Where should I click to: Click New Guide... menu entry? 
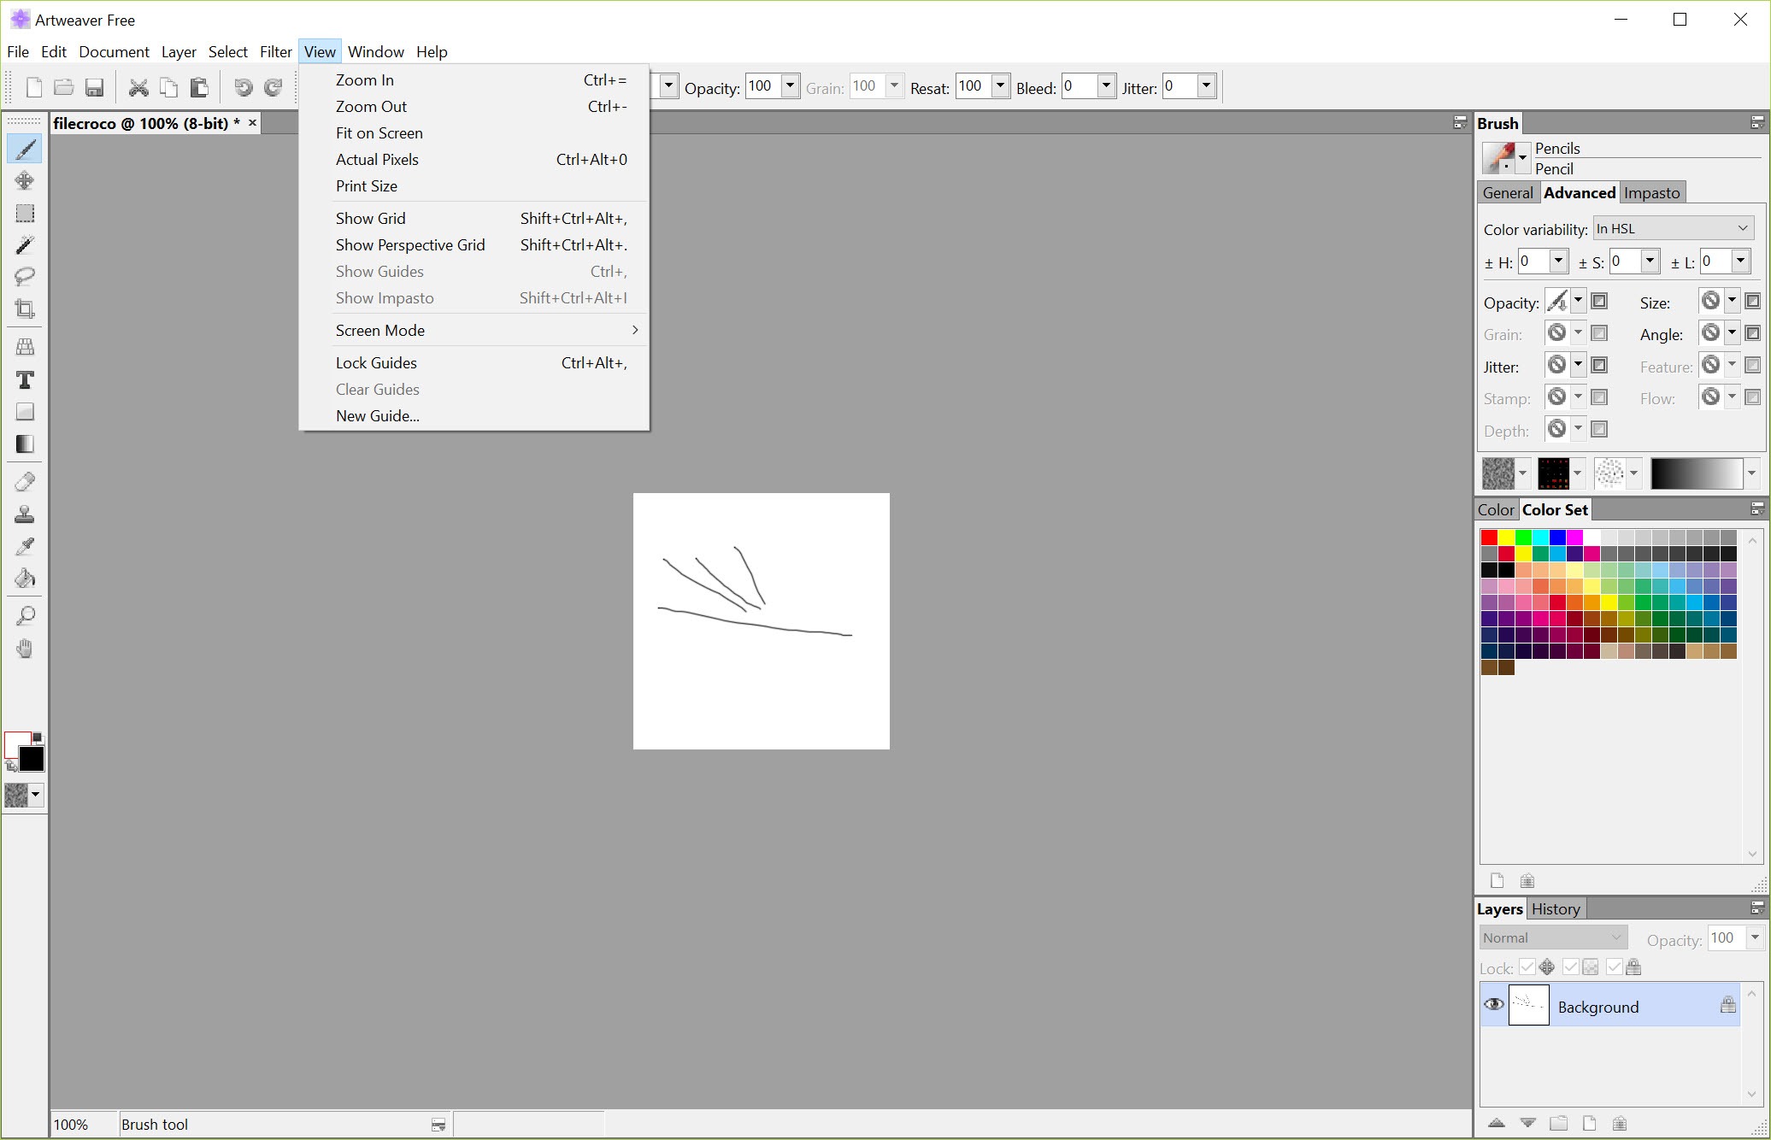[x=377, y=416]
